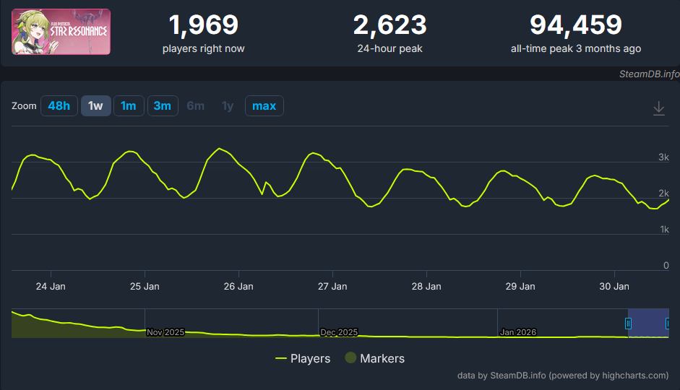This screenshot has height=390, width=680.
Task: Click the 2k y-axis label
Action: click(663, 194)
